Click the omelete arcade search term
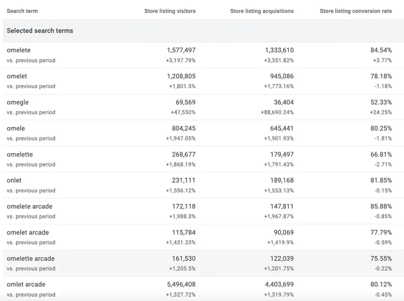 click(29, 207)
